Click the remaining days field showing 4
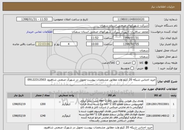This screenshot has height=130, width=184. tap(69, 44)
